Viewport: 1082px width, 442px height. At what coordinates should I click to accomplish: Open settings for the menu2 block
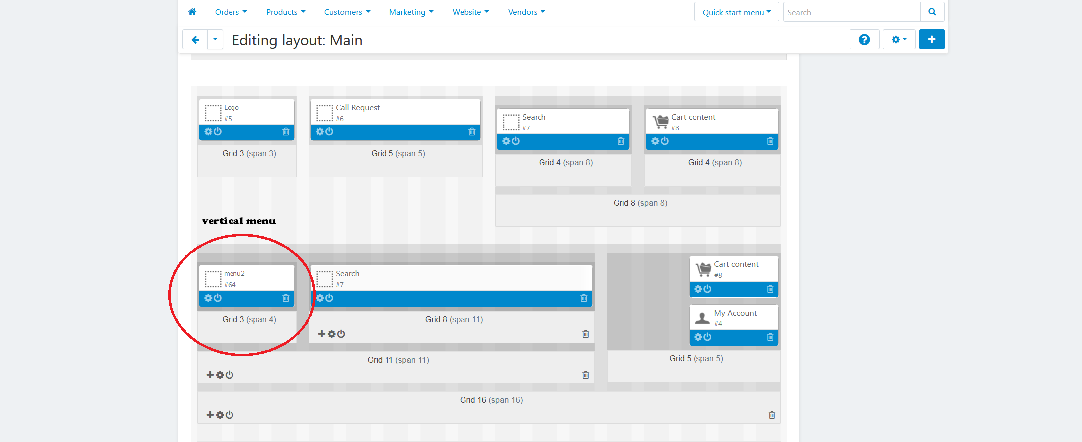pos(209,298)
